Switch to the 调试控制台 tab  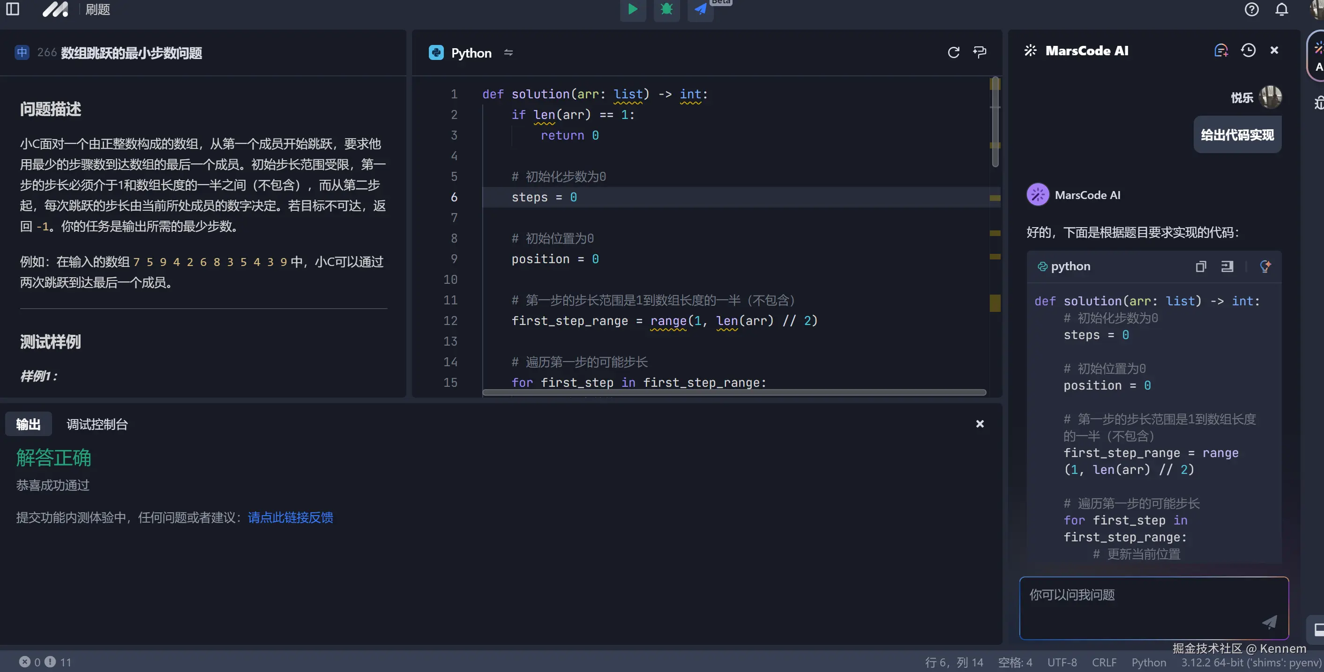tap(97, 424)
